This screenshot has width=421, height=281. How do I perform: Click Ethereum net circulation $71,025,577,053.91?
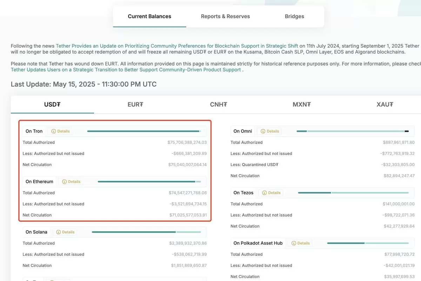pos(188,215)
